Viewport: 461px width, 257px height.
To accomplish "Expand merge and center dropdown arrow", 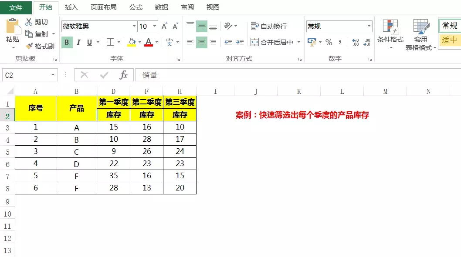I will click(x=299, y=42).
